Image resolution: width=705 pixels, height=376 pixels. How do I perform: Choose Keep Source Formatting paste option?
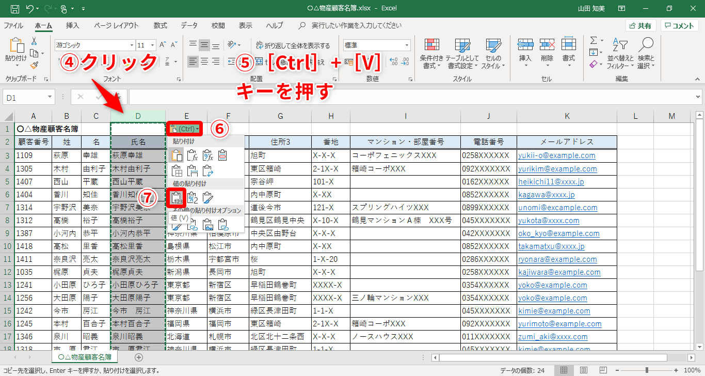[223, 154]
